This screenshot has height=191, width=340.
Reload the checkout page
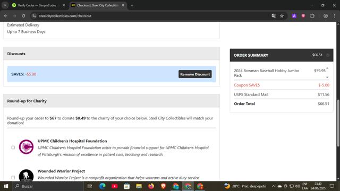coord(23,16)
